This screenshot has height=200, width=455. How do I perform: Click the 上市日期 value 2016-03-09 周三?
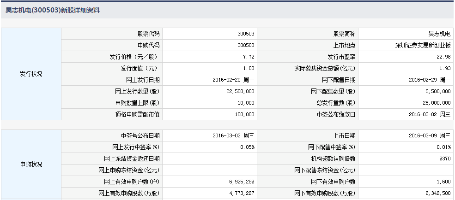tap(430, 135)
